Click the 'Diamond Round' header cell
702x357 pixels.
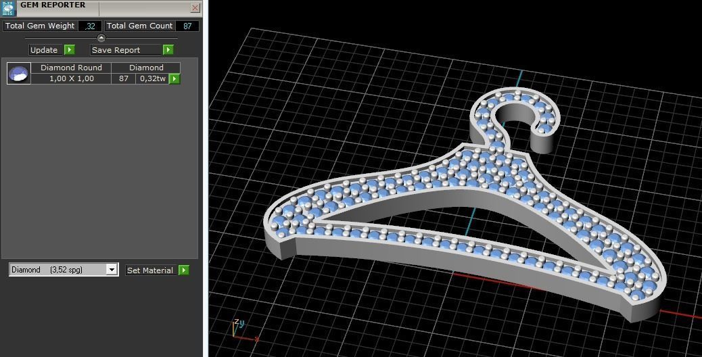[71, 68]
